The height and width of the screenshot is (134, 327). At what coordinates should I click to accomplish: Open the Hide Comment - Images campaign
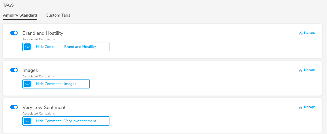click(56, 84)
